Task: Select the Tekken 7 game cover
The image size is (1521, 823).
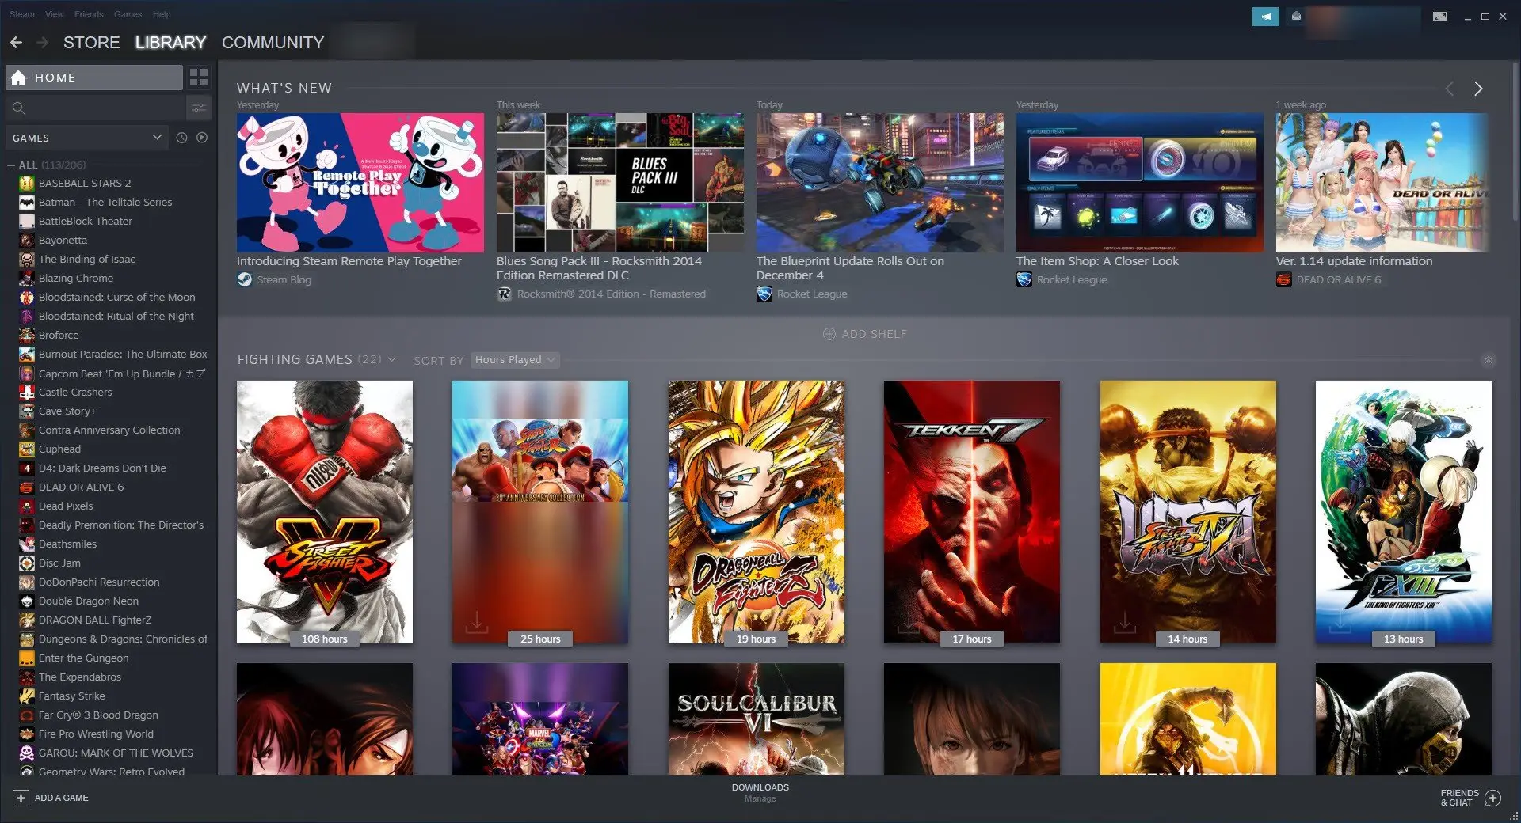Action: click(x=972, y=512)
